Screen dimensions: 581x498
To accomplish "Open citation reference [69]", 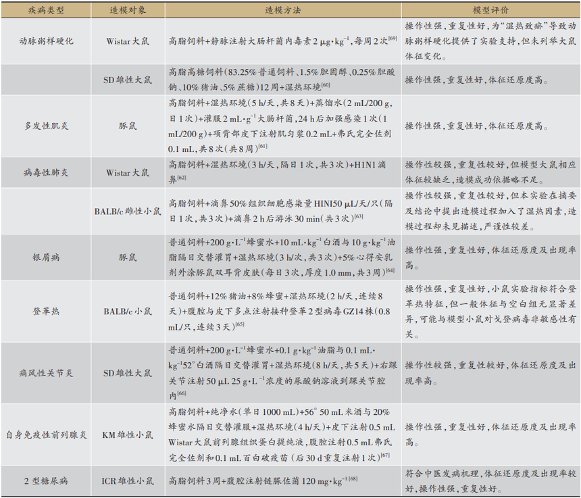I will pyautogui.click(x=392, y=38).
